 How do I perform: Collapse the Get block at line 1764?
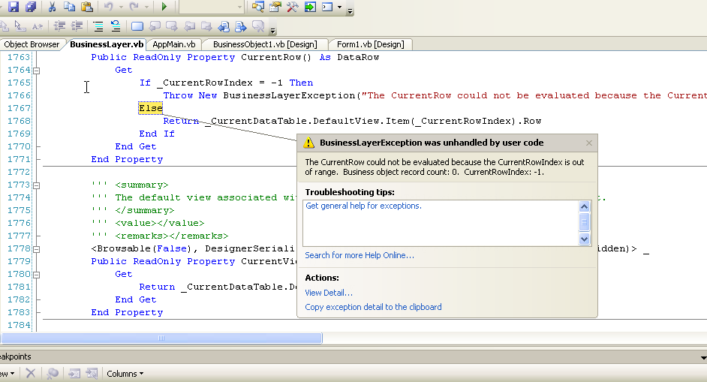point(36,71)
